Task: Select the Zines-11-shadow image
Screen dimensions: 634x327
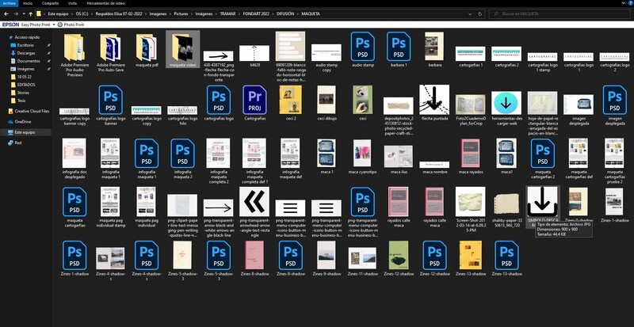Action: coord(362,260)
